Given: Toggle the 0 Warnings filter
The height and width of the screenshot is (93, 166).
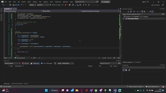Looking at the screenshot, I should tap(35, 63).
